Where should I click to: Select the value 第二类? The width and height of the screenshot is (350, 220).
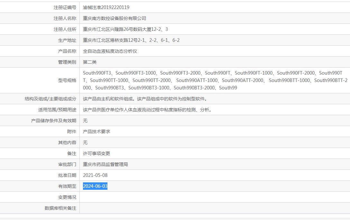pos(90,62)
